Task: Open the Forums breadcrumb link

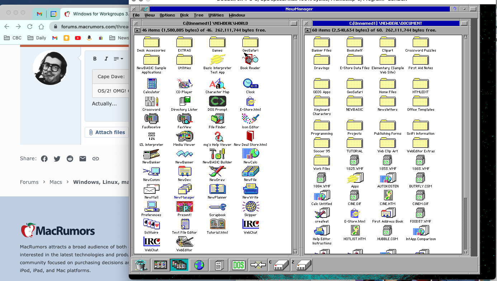Action: pos(29,182)
